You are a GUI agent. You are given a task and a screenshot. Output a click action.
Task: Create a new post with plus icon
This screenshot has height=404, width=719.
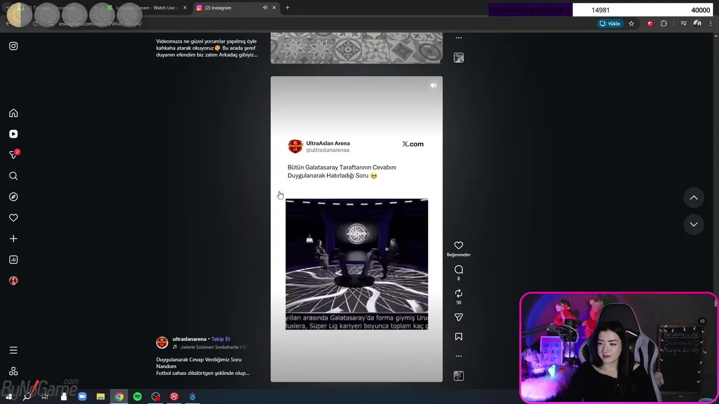click(x=13, y=239)
